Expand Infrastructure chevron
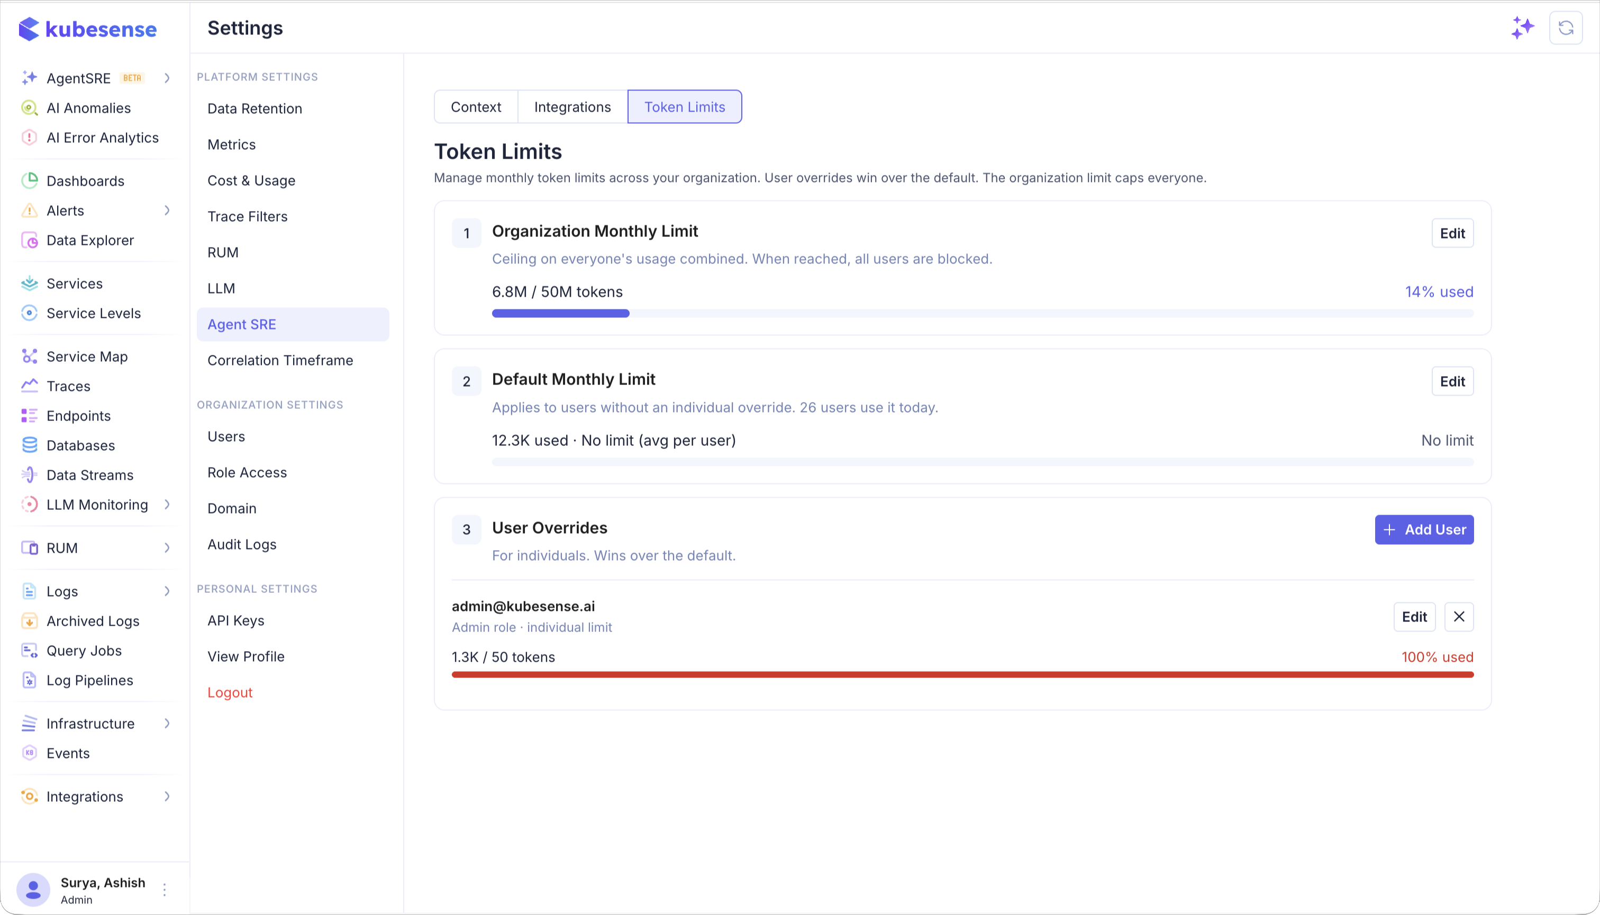This screenshot has height=915, width=1600. click(167, 724)
